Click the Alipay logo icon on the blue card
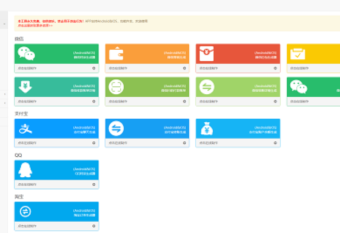 26,128
